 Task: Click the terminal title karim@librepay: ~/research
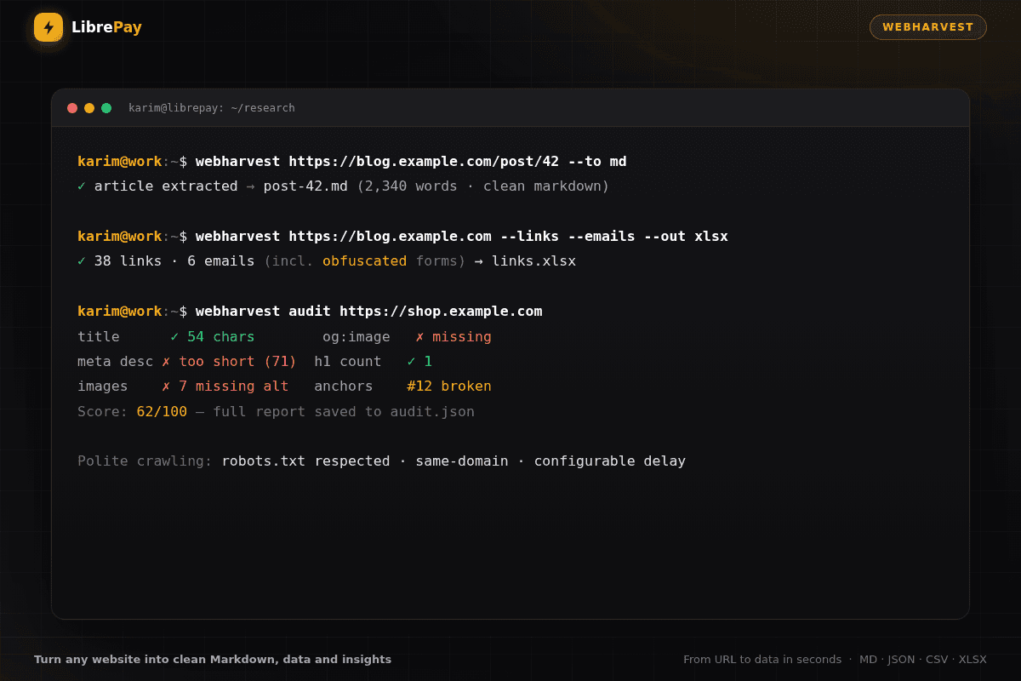[212, 108]
